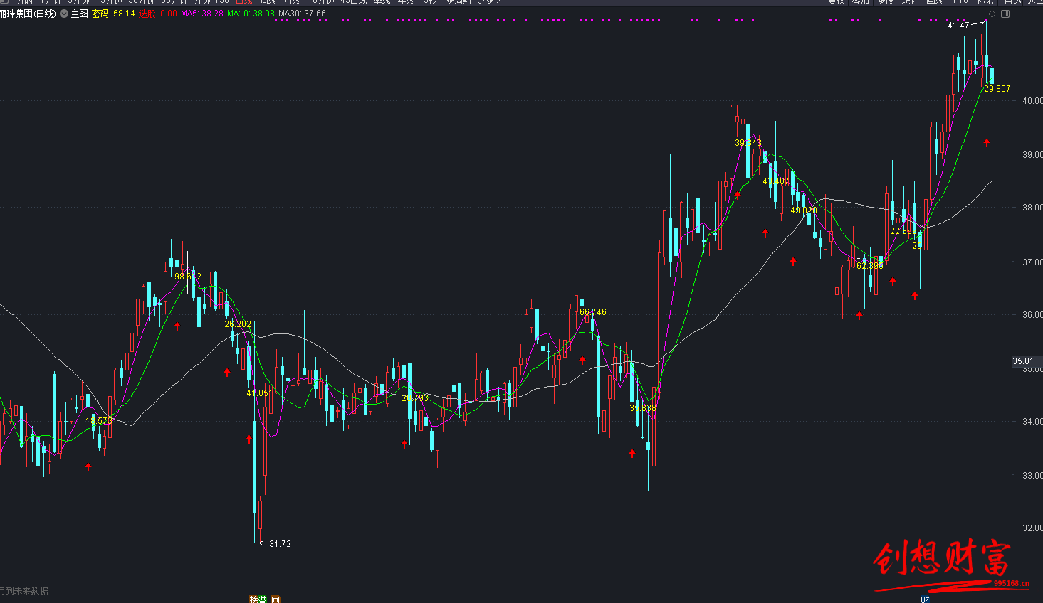Click the 40.00 price axis label
The image size is (1043, 603).
tap(1032, 101)
